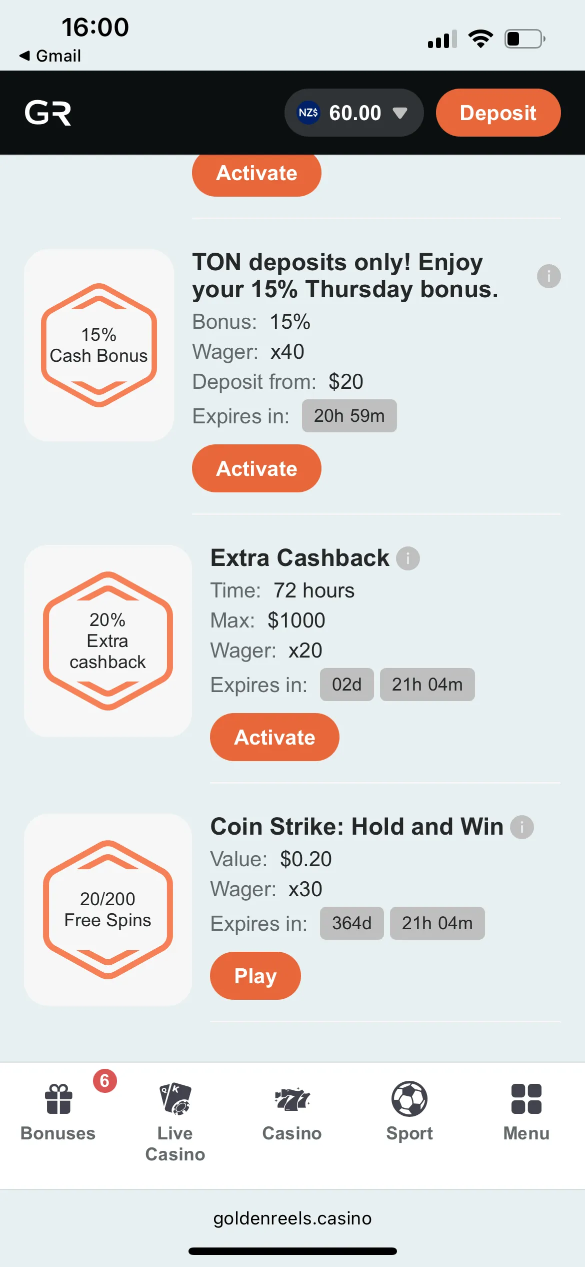The image size is (585, 1267).
Task: Activate the Extra Cashback offer
Action: [274, 737]
